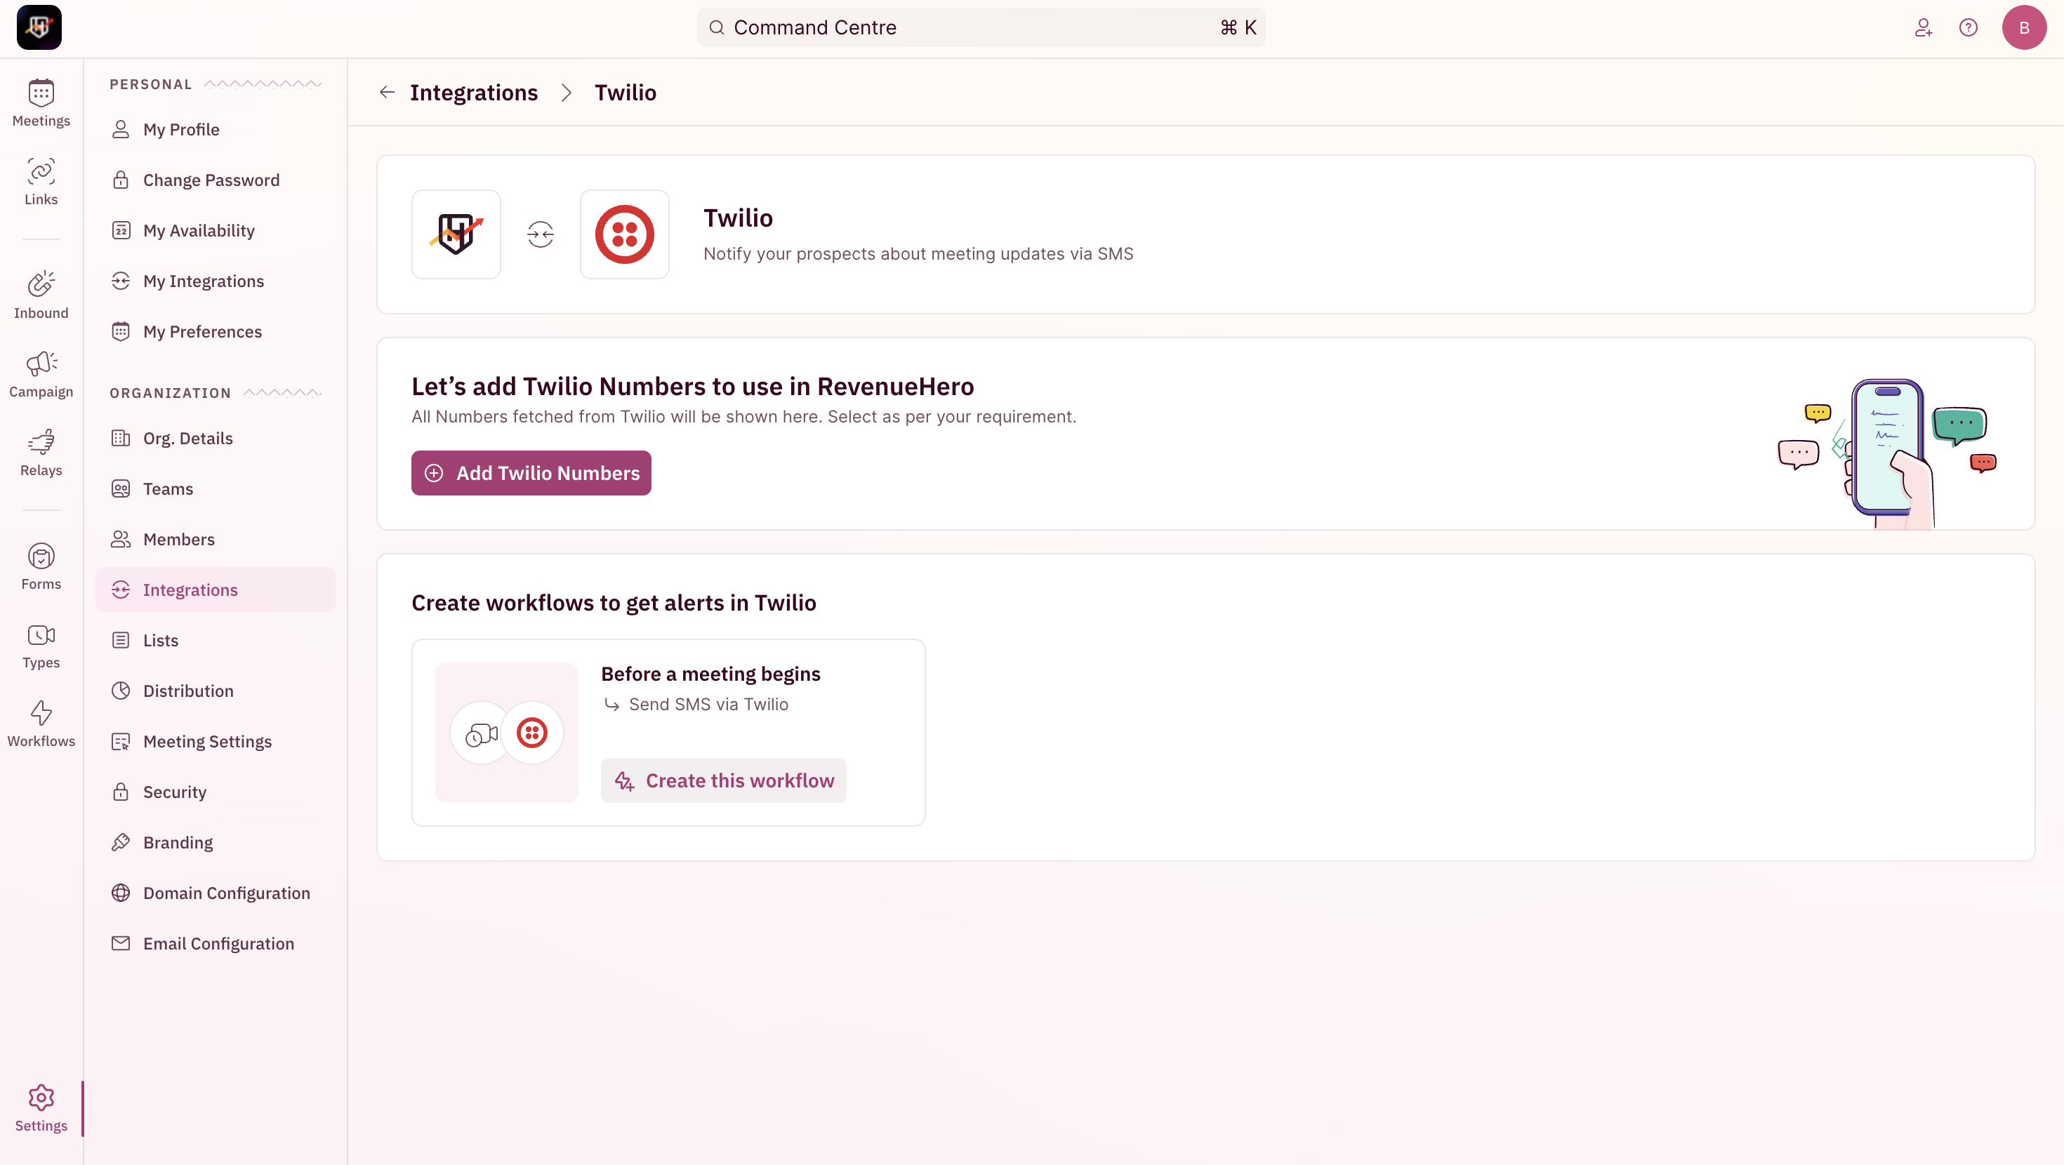
Task: Click the RevenueHero logo at top left
Action: click(39, 27)
